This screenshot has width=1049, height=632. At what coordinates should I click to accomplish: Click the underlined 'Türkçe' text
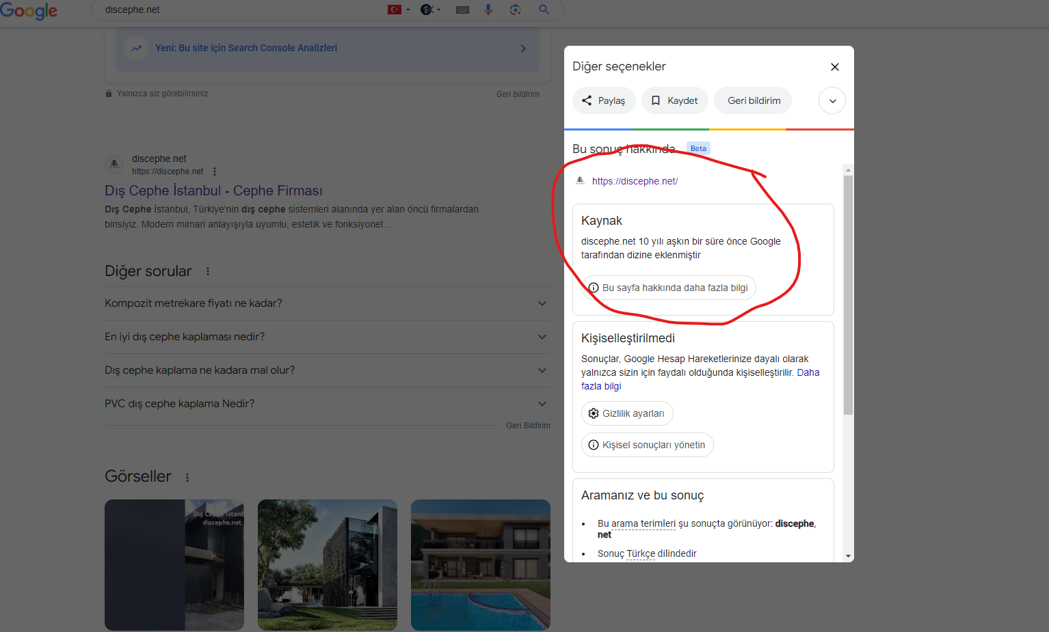tap(641, 553)
